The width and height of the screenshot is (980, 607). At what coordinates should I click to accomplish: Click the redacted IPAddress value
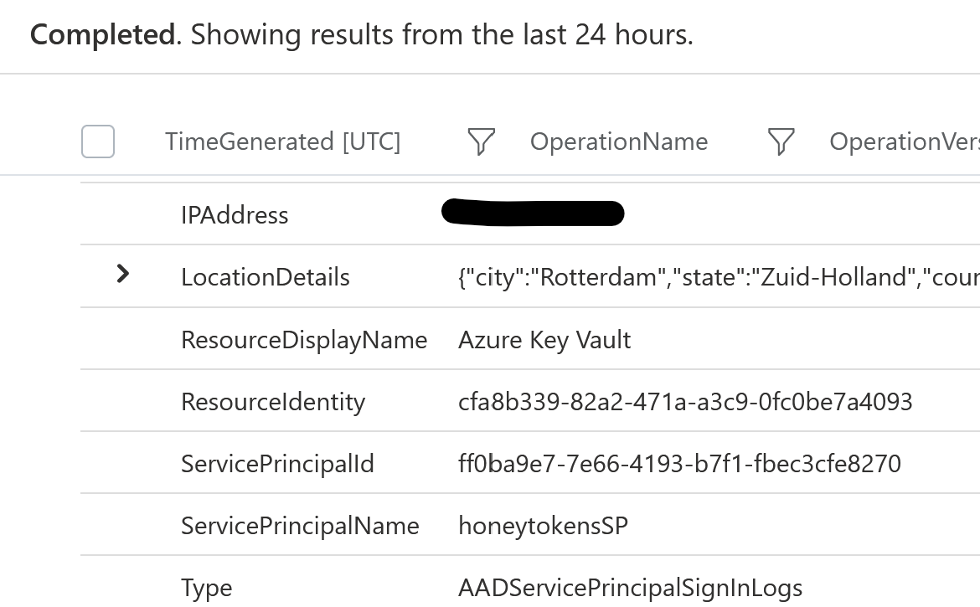533,213
